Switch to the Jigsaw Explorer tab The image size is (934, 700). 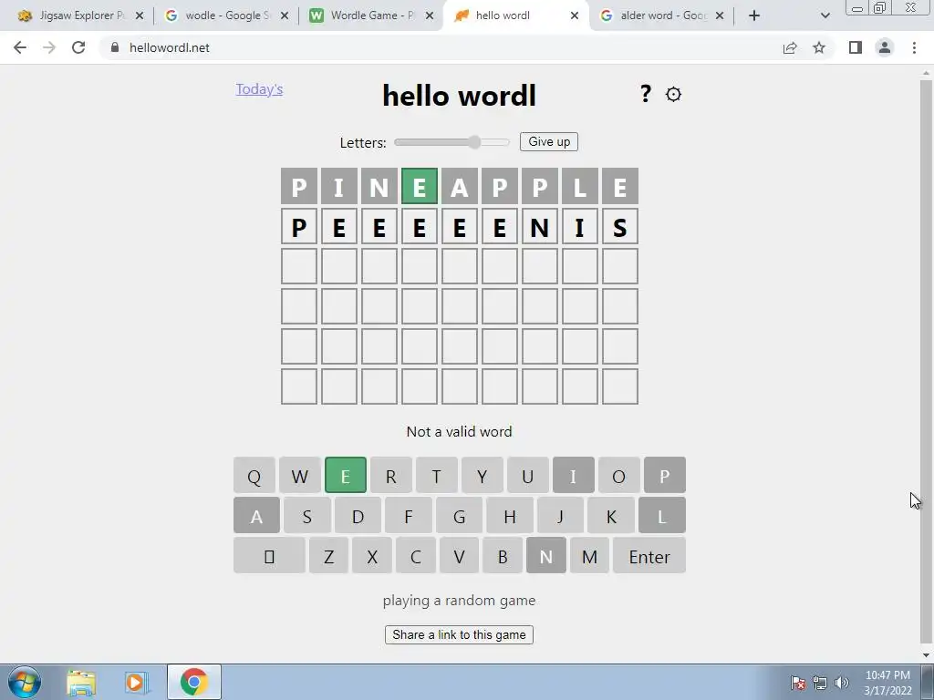(x=80, y=15)
